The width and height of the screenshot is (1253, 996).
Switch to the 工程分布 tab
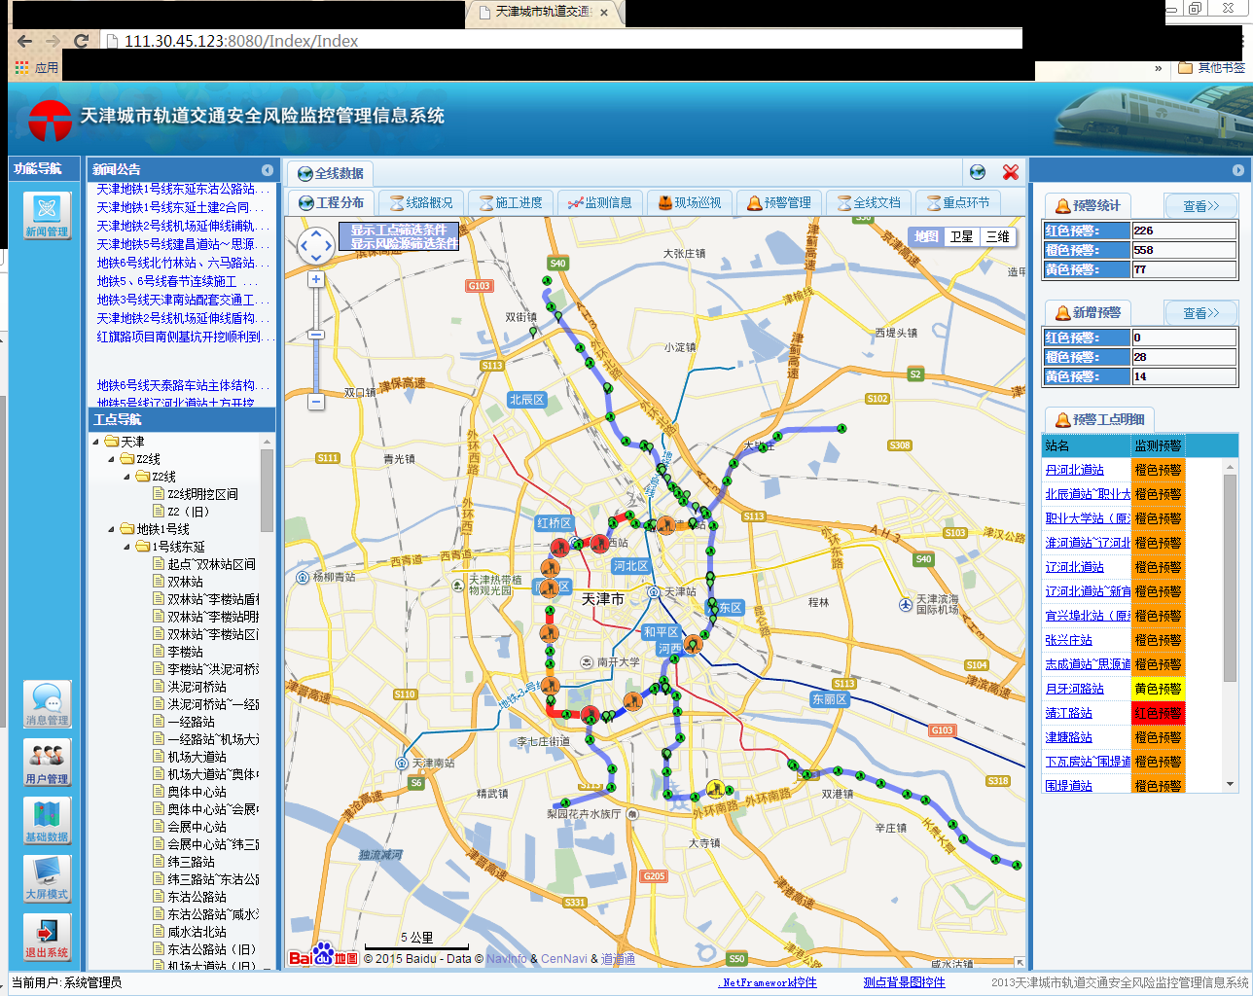[331, 202]
